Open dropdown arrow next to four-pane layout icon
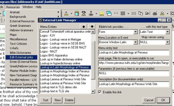174x106 pixels. pyautogui.click(x=128, y=14)
